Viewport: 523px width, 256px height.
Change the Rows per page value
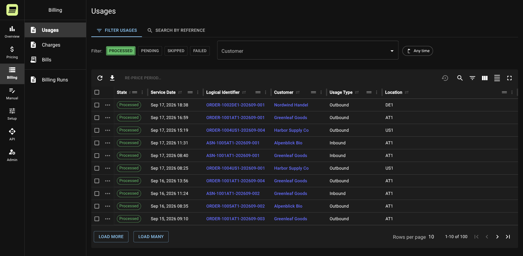tap(431, 237)
